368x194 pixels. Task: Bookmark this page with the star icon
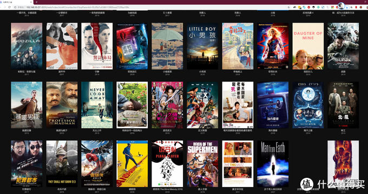tap(288, 7)
